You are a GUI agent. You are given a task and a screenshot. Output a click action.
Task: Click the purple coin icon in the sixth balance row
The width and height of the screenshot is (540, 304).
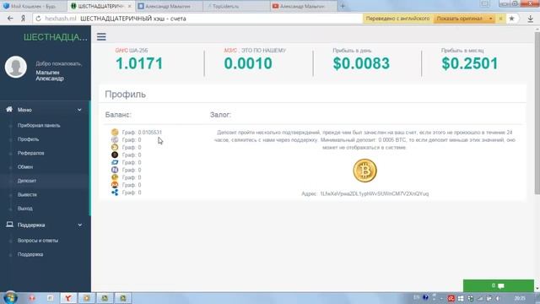(115, 170)
